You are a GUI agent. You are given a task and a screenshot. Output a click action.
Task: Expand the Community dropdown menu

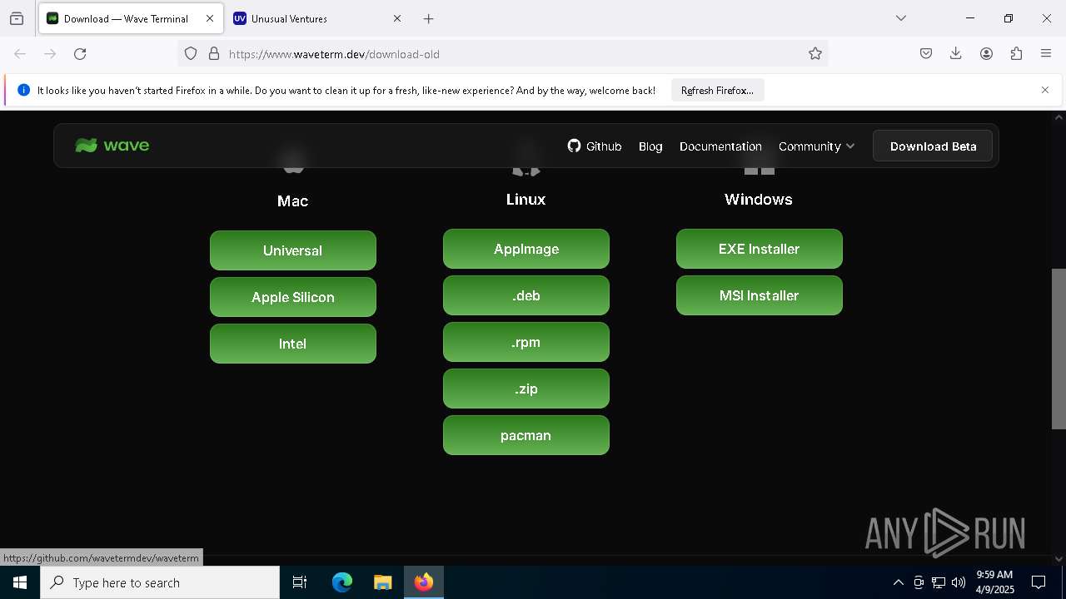816,146
